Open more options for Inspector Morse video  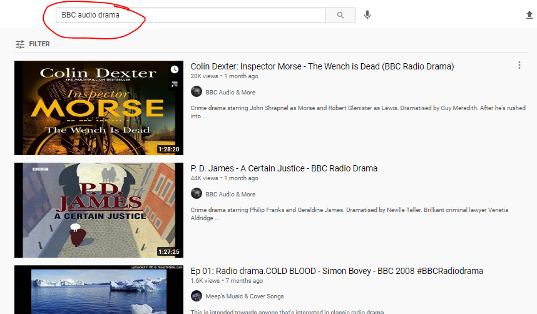point(519,65)
